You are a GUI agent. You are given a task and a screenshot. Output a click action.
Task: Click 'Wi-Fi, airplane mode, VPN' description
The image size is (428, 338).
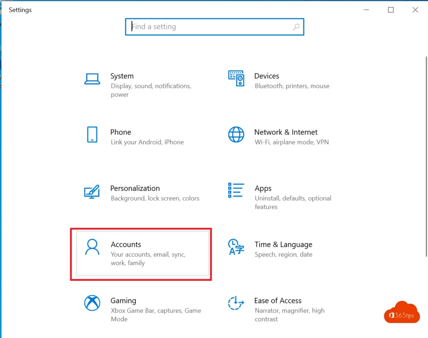[x=291, y=142]
